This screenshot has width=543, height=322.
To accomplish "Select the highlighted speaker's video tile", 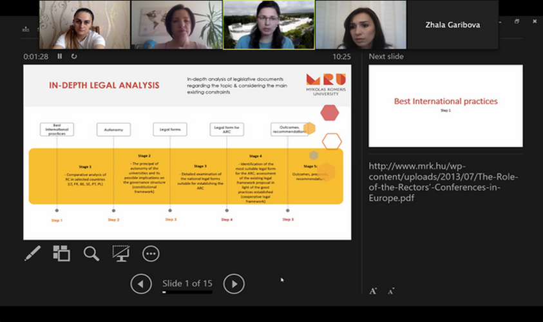I will pos(269,25).
